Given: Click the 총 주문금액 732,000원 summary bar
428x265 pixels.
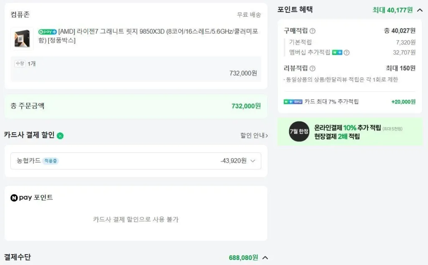Looking at the screenshot, I should [136, 106].
